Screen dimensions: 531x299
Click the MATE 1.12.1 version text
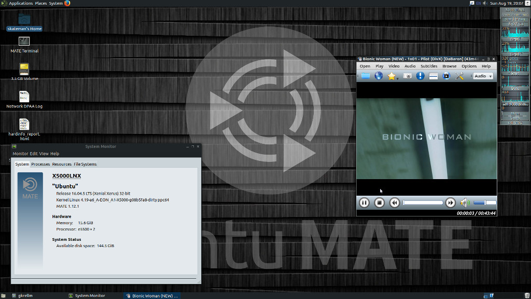[x=67, y=206]
